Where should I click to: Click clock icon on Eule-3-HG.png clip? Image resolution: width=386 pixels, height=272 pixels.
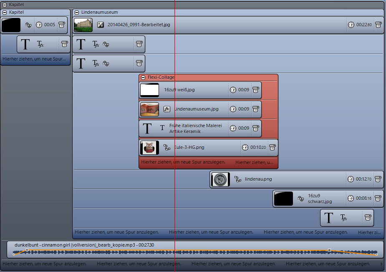tap(245, 147)
